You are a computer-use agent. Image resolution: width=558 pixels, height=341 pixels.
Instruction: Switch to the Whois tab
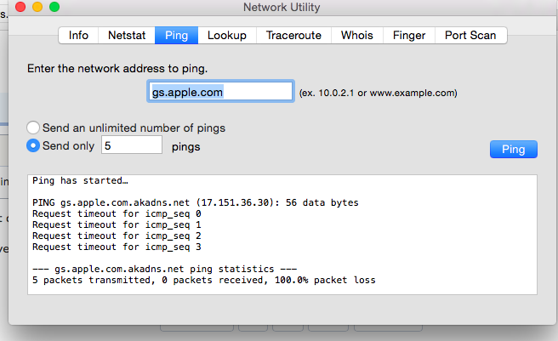[x=357, y=35]
